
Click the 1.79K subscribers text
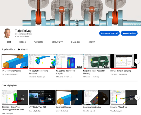click(x=22, y=37)
